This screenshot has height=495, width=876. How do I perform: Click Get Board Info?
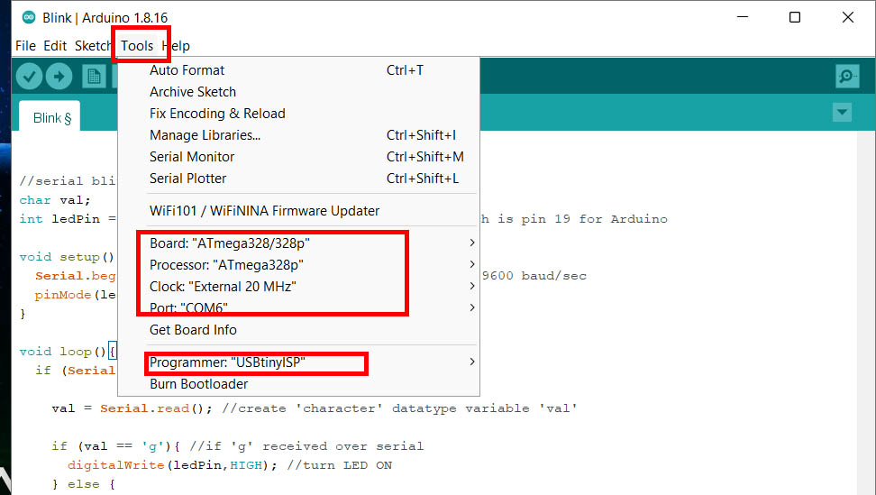click(299, 330)
